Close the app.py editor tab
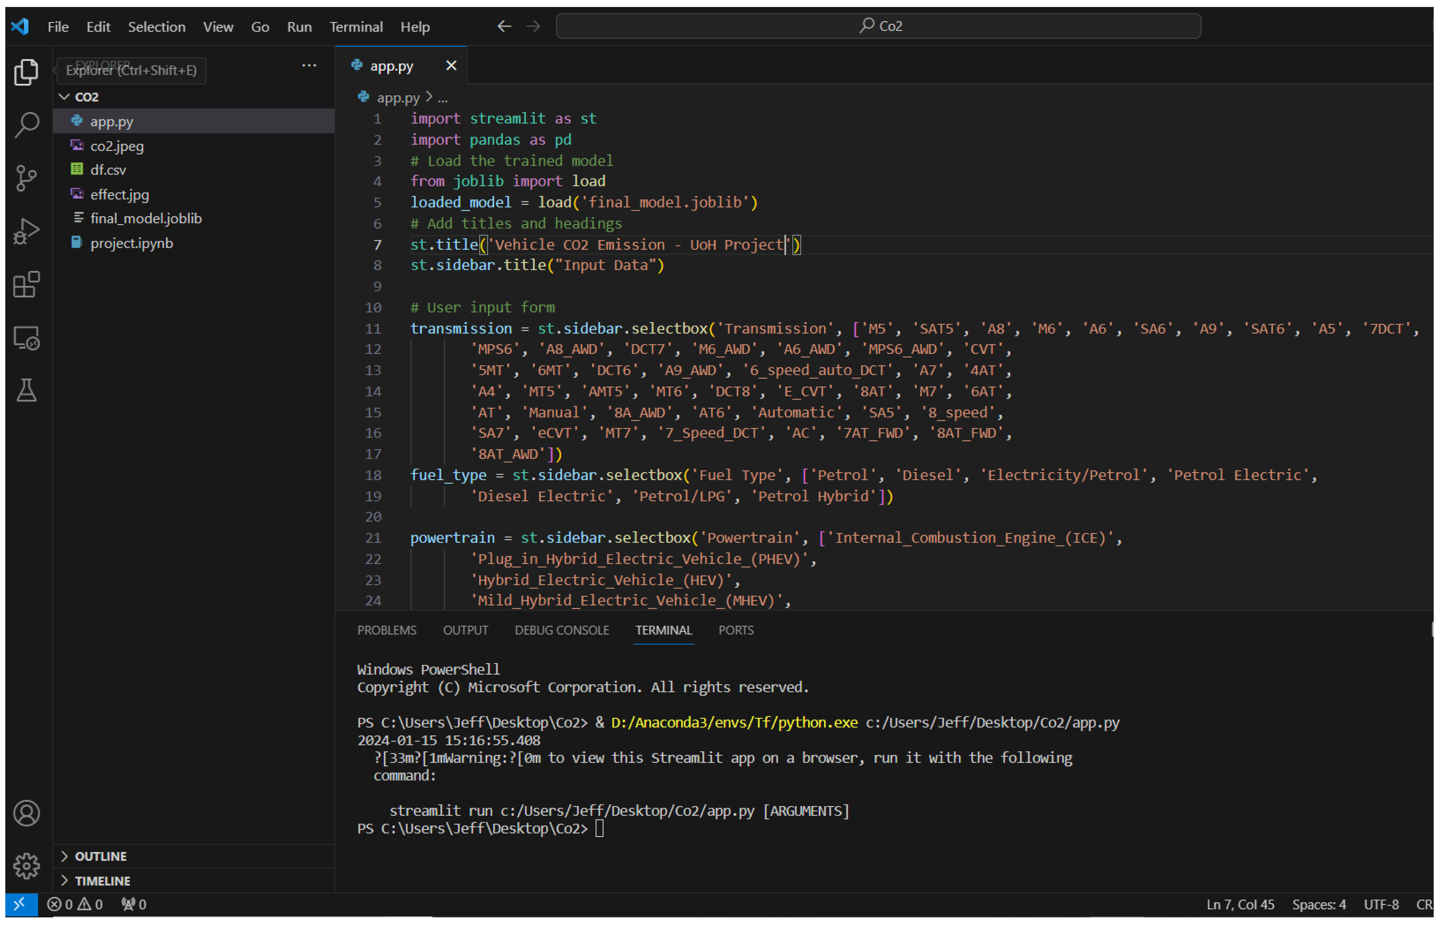This screenshot has height=925, width=1440. (x=451, y=65)
